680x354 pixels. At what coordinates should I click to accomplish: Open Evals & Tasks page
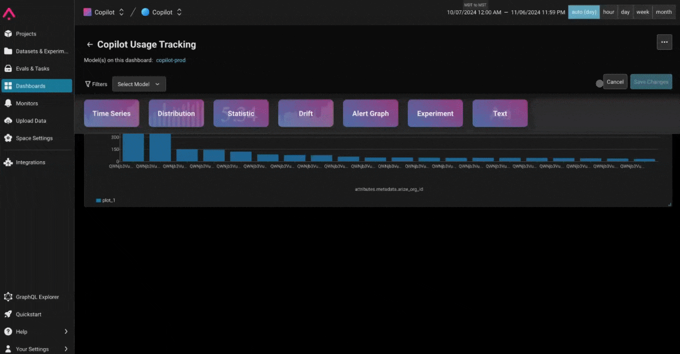click(37, 68)
